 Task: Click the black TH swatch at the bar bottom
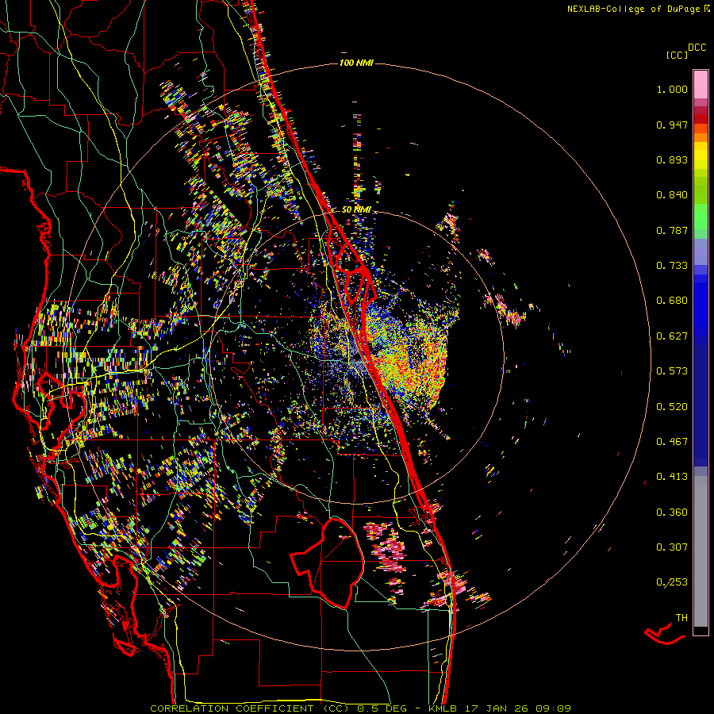click(x=701, y=631)
